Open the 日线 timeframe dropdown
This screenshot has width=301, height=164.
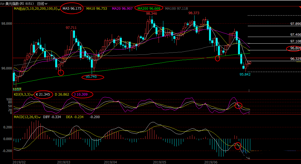[x=42, y=4]
